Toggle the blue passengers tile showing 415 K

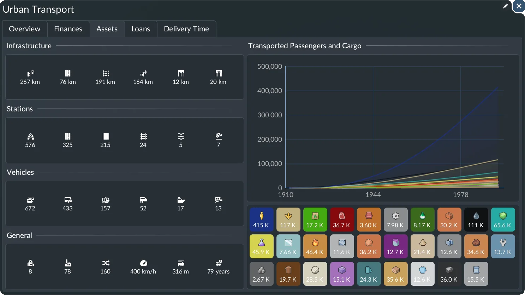pyautogui.click(x=262, y=220)
